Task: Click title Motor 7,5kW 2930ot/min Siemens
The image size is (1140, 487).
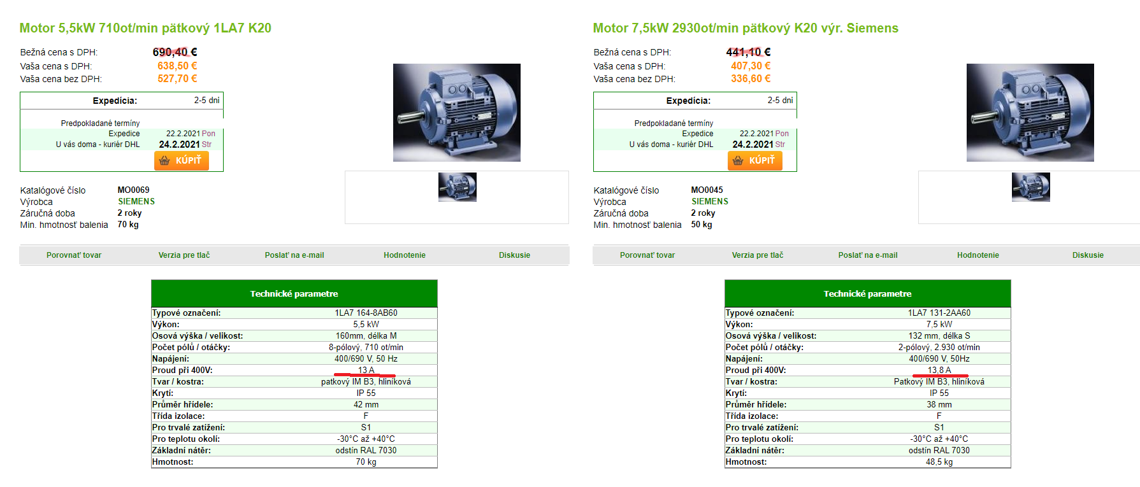Action: 746,28
